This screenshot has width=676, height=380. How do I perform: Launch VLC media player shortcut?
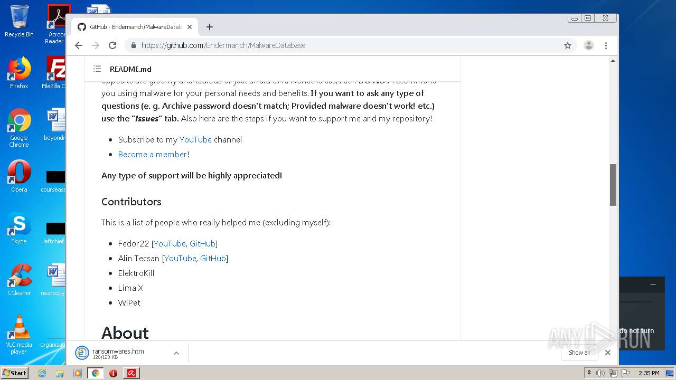[x=19, y=335]
